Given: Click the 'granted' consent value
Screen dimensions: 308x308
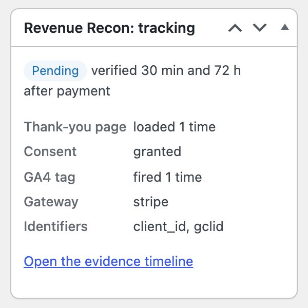Looking at the screenshot, I should [157, 152].
